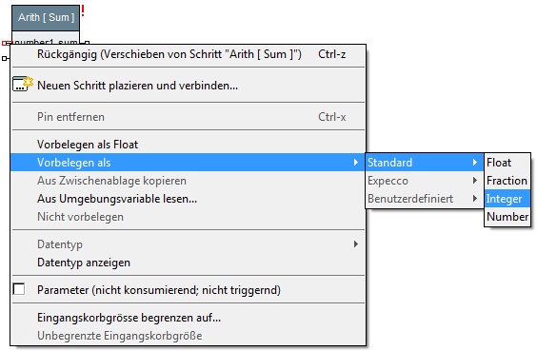Image resolution: width=537 pixels, height=351 pixels.
Task: Select the Arith [ Sum ] step header
Action: pyautogui.click(x=46, y=17)
